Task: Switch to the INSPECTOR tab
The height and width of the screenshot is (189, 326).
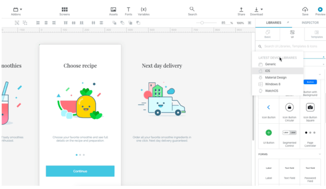Action: pyautogui.click(x=310, y=22)
